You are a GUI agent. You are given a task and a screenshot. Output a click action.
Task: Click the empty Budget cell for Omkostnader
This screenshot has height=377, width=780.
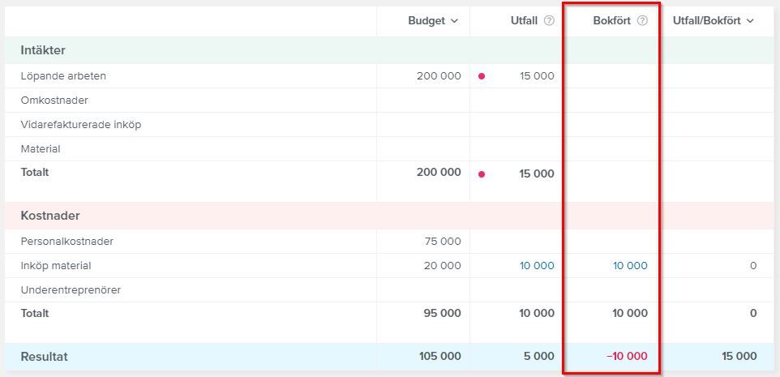[x=423, y=101]
